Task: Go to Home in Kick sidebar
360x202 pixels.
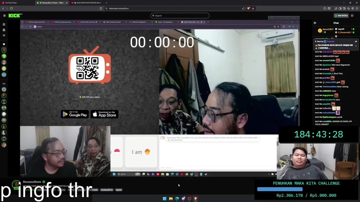Action: pyautogui.click(x=4, y=24)
